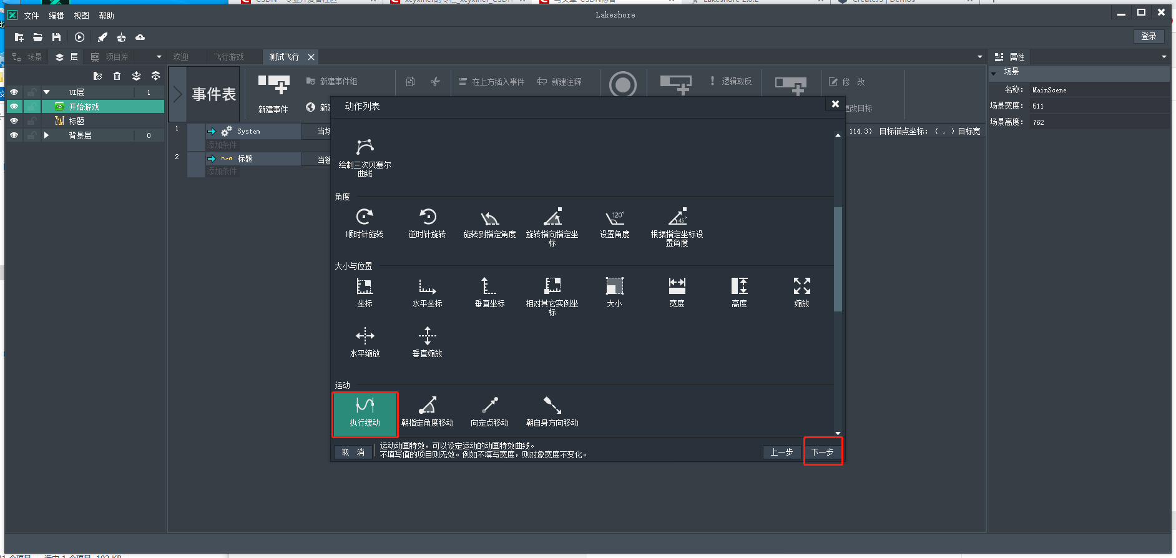Open the 文件 menu
Screen dimensions: 1176x558
point(31,16)
